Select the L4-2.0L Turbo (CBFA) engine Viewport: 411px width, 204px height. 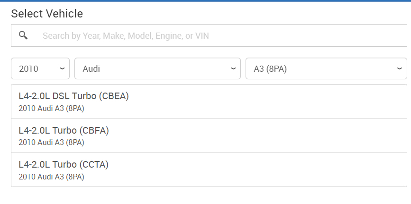point(64,130)
